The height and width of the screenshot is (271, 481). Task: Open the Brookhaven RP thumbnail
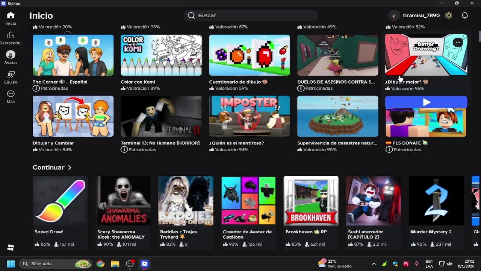(311, 201)
